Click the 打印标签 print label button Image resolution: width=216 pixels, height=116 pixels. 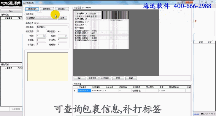click(32, 9)
